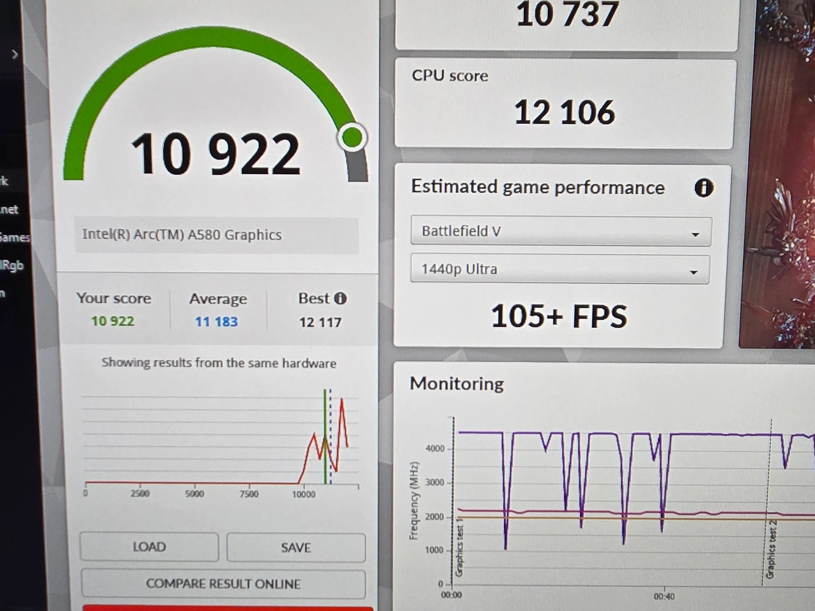Click the green score line in histogram
This screenshot has width=815, height=611.
[325, 436]
